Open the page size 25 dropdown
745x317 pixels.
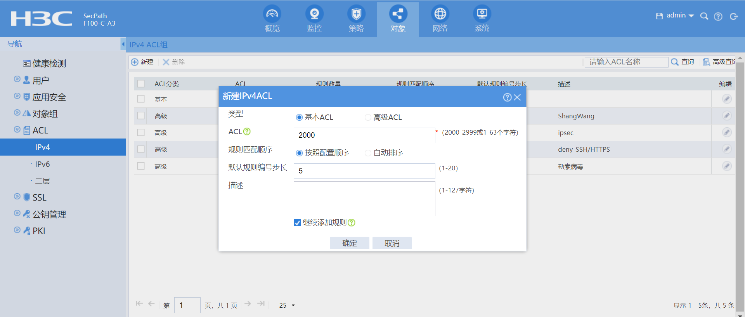pyautogui.click(x=287, y=305)
